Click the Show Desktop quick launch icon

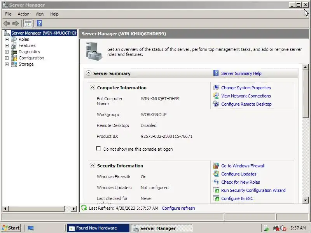coord(31,228)
